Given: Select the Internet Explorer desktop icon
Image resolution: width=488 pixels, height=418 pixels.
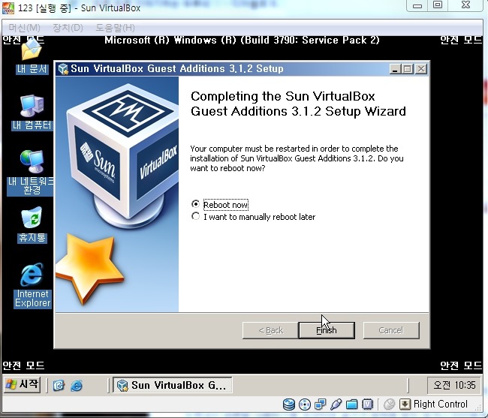Looking at the screenshot, I should click(32, 285).
